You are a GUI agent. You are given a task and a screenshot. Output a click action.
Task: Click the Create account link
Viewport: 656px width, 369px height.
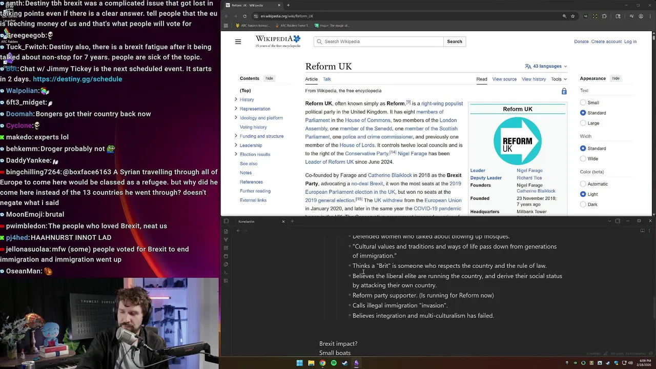tap(606, 42)
